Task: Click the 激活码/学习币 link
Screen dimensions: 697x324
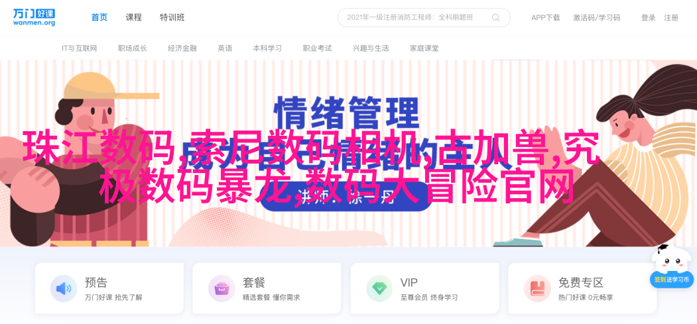Action: [x=597, y=18]
